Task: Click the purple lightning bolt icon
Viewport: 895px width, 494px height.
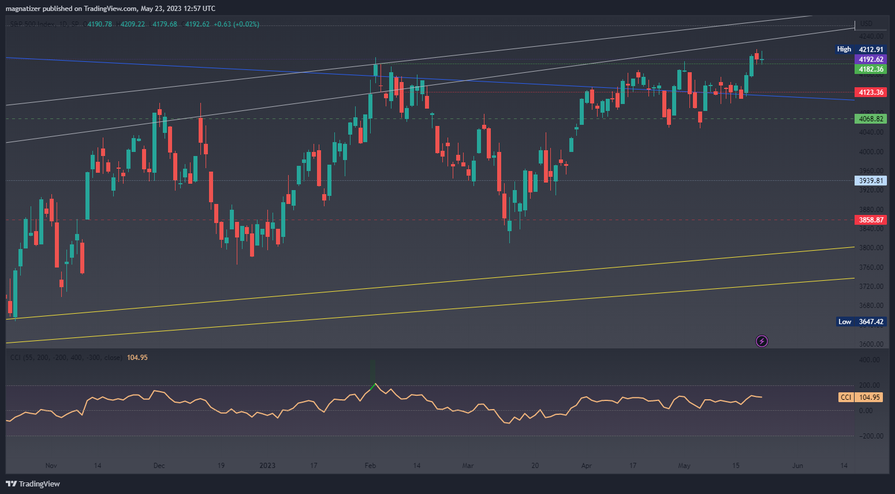Action: pyautogui.click(x=762, y=341)
